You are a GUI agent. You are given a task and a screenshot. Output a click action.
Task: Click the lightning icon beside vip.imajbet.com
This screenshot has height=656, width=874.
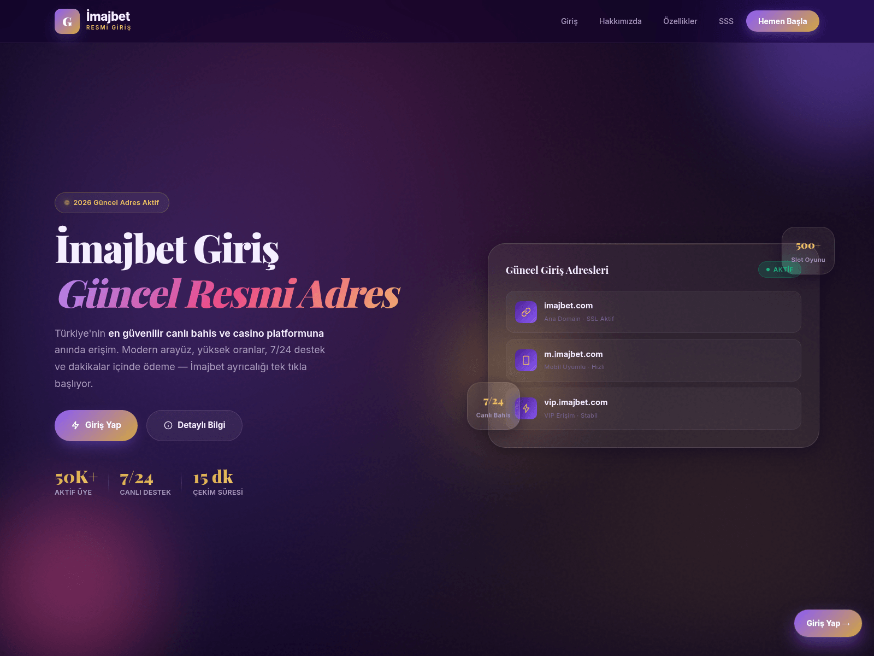(x=526, y=408)
